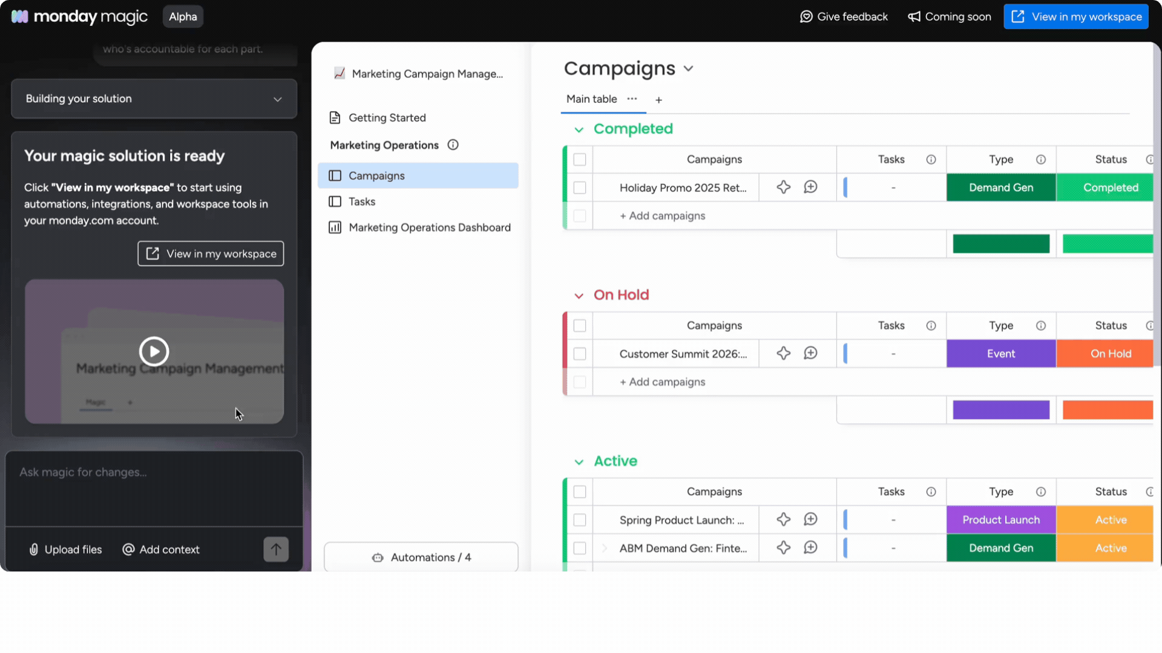Play the Marketing Campaign Management preview video

154,351
